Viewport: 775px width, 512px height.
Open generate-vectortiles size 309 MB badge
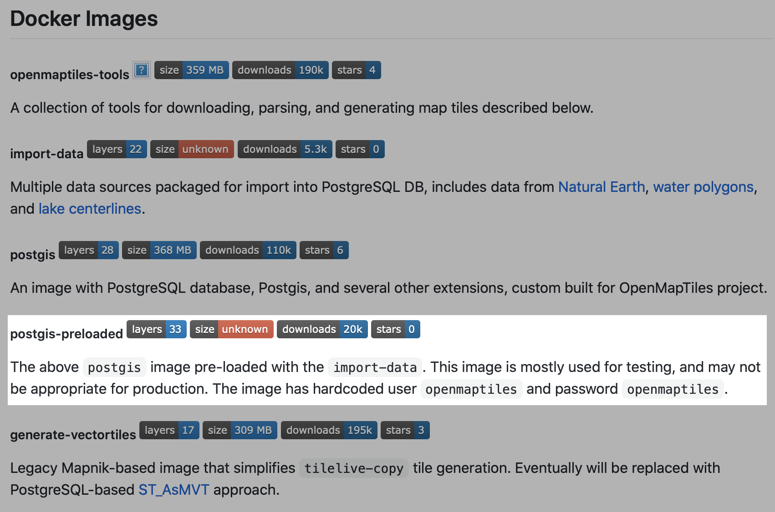point(240,430)
